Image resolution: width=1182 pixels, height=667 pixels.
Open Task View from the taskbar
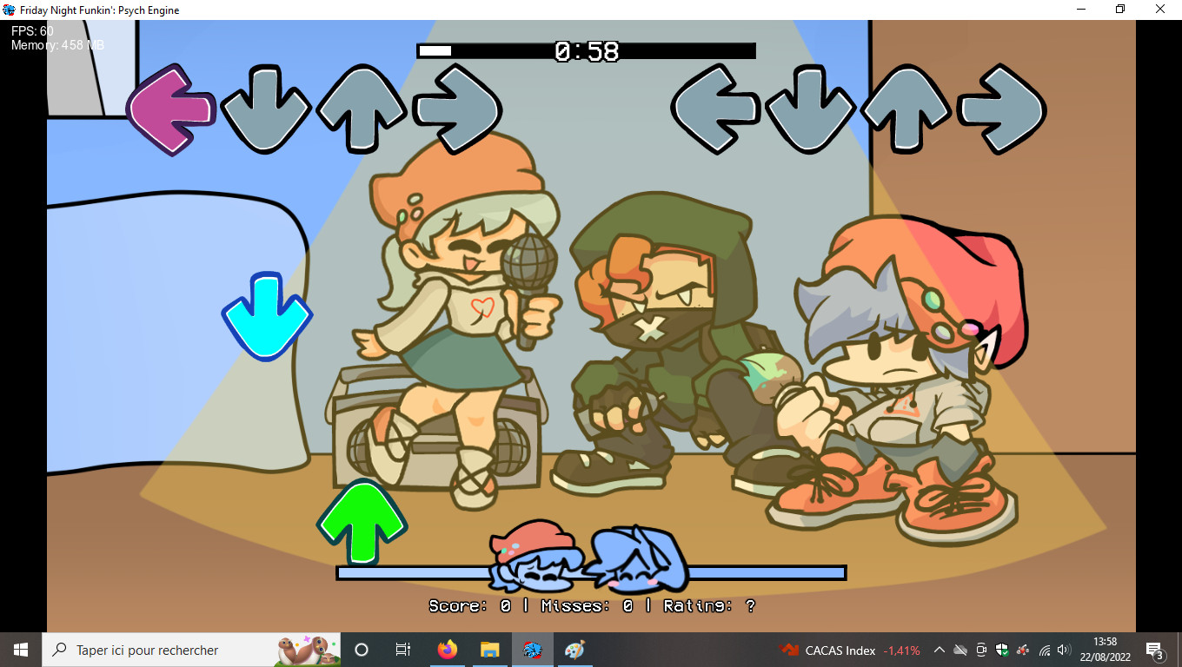[x=403, y=650]
